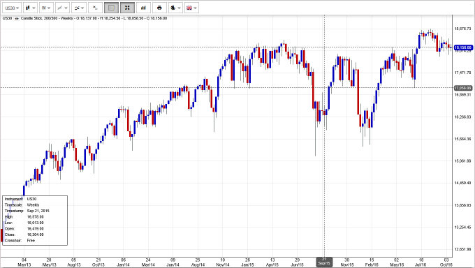Click the 09 Jun'14 date axis label
This screenshot has height=268, width=475.
pos(173,262)
